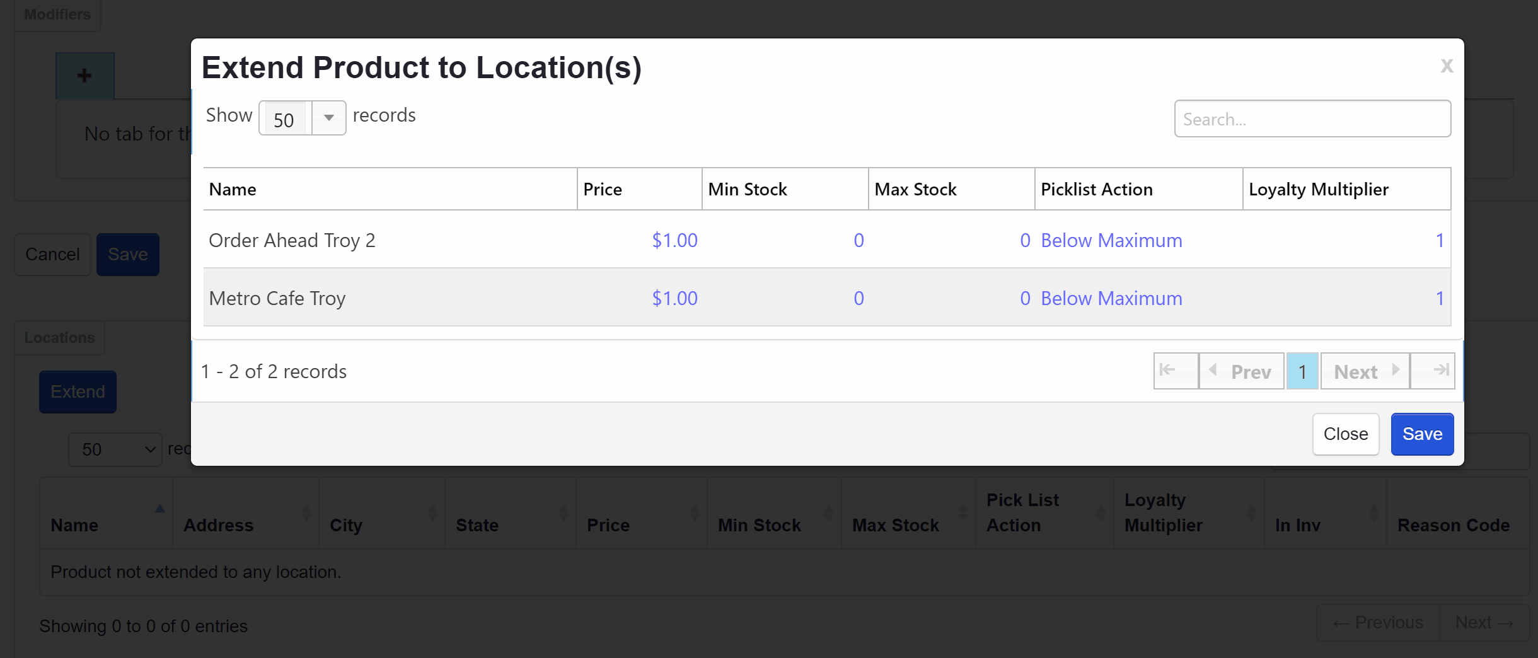1538x658 pixels.
Task: Edit Loyalty Multiplier for Metro Cafe Troy
Action: [1439, 299]
